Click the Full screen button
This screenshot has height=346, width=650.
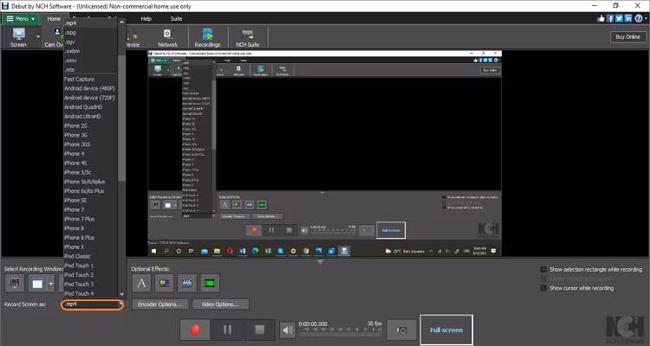[446, 330]
